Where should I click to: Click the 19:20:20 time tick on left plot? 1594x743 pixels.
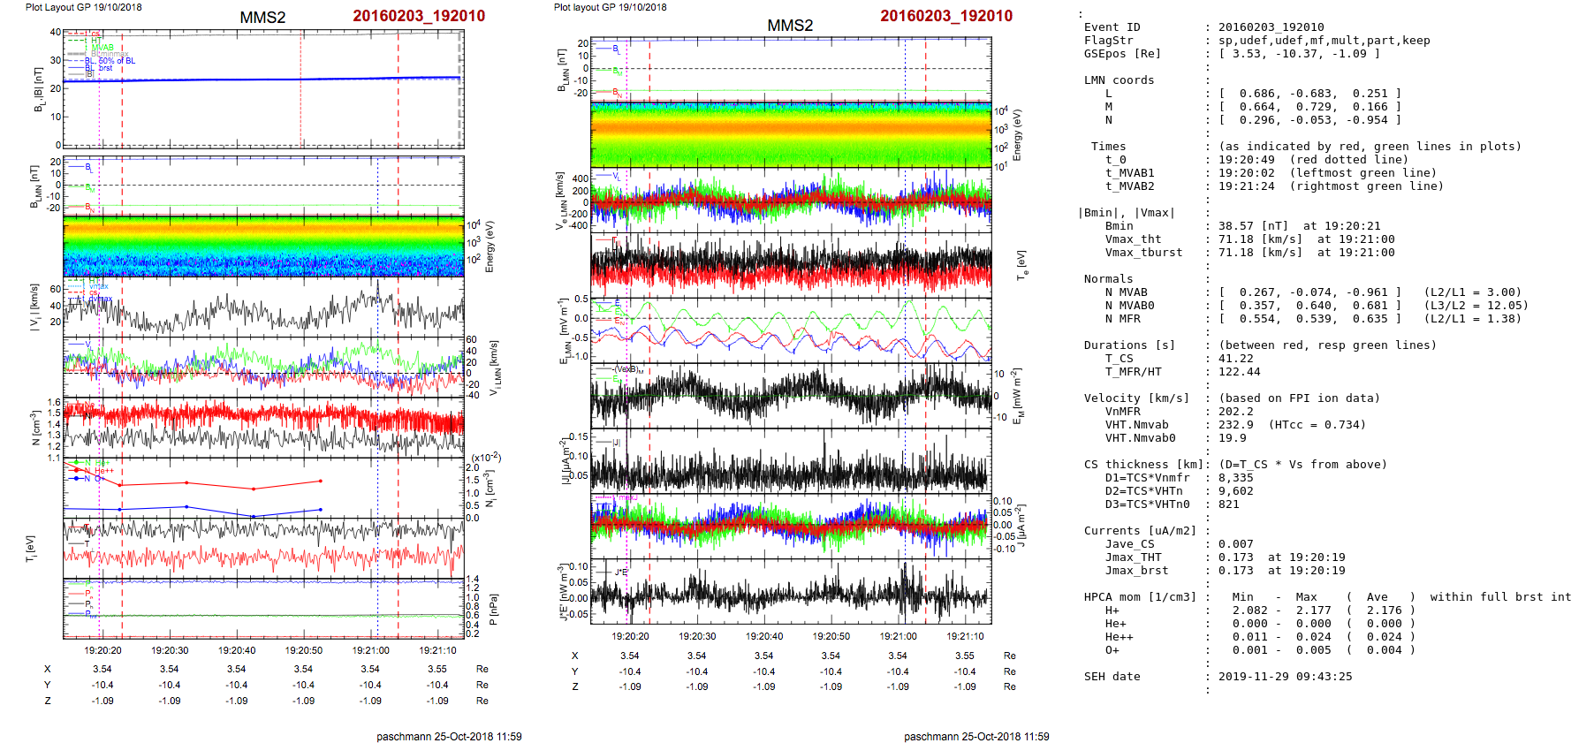102,650
